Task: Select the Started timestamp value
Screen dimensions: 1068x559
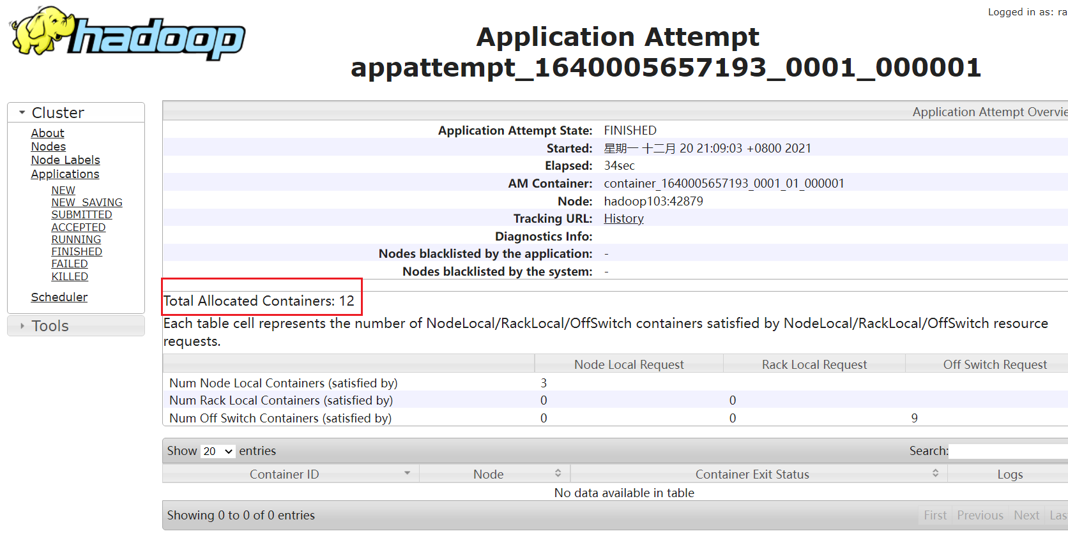Action: click(708, 148)
